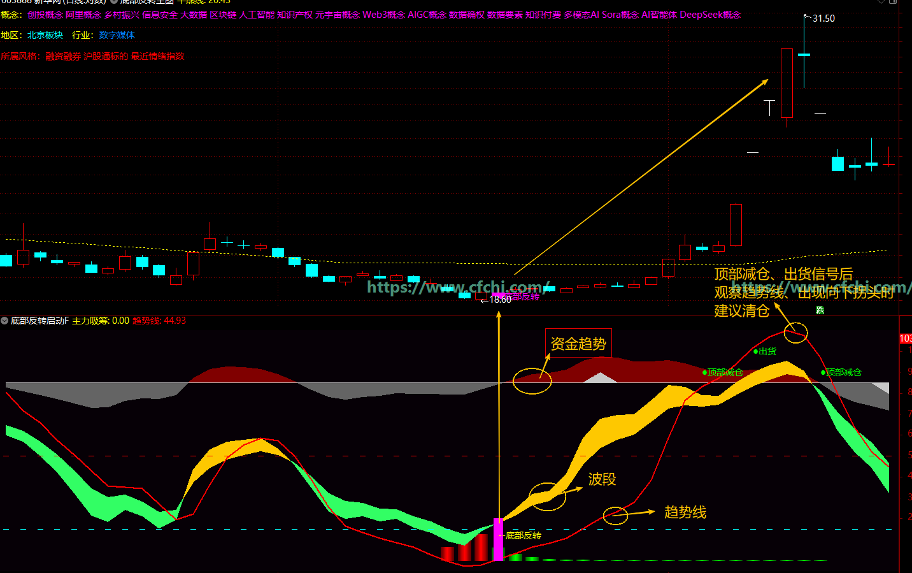
Task: Open the 数据要素 concept tag
Action: click(505, 15)
